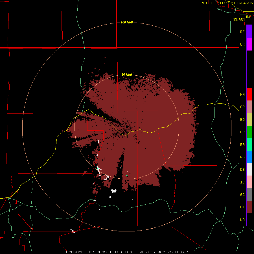
Task: Choose the blue WS legend swatch
Action: pyautogui.click(x=249, y=157)
